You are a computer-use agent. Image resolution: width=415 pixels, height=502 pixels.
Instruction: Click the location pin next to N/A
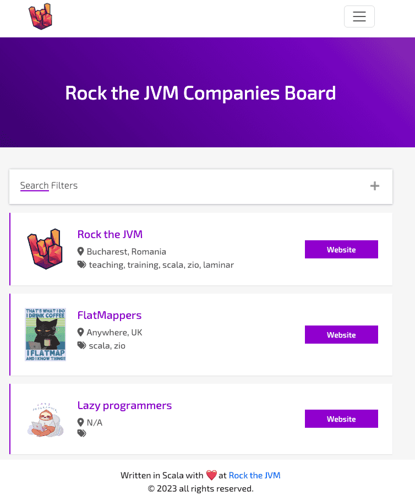81,423
